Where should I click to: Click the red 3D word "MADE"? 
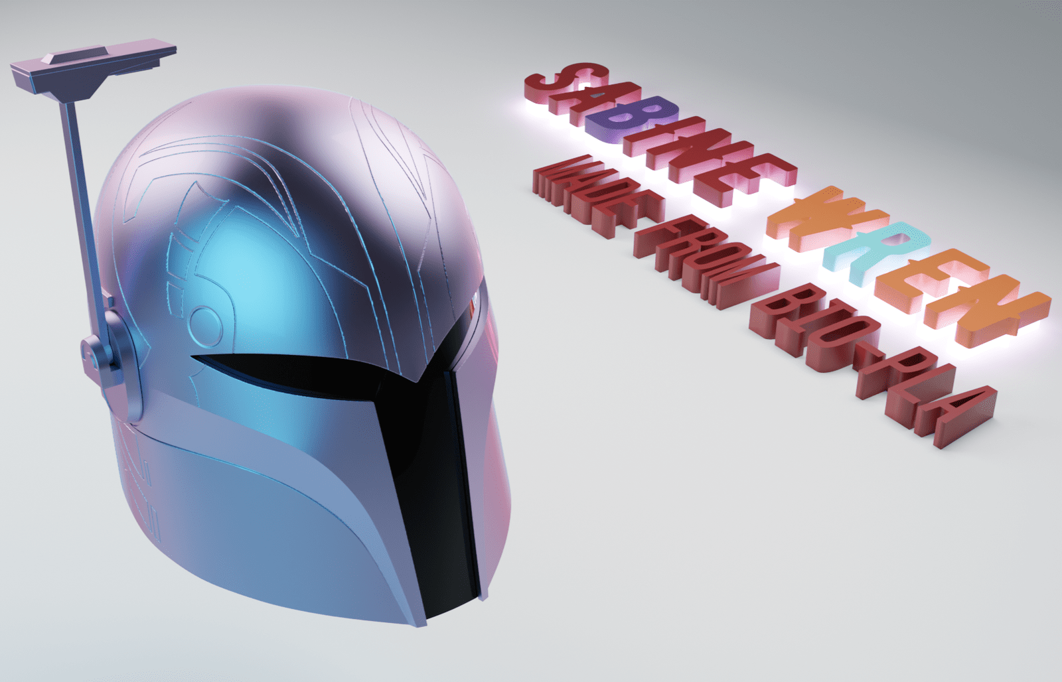tap(597, 196)
